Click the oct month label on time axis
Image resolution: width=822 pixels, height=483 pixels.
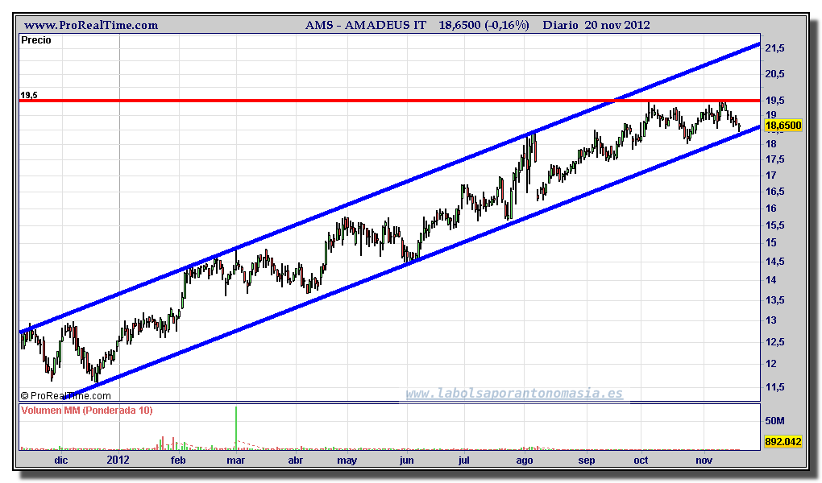pyautogui.click(x=641, y=460)
